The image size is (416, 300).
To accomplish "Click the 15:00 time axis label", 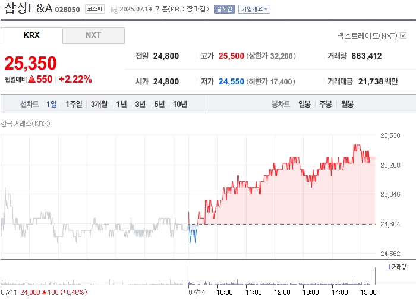I will [x=368, y=292].
